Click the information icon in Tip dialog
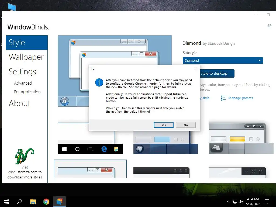Viewport: 276px width, 207px height. (99, 82)
